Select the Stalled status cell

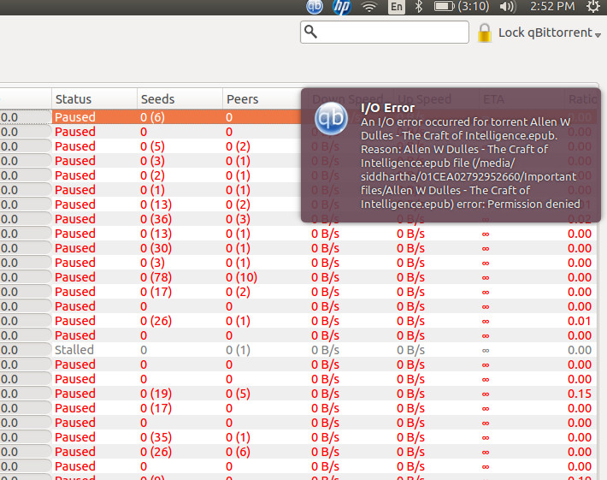pos(74,350)
